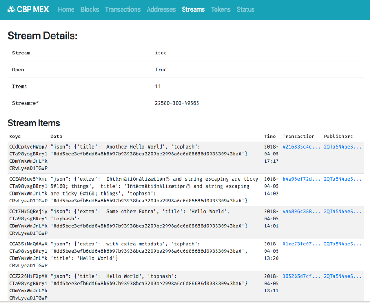Click the Stream Details heading
The image size is (370, 303).
(43, 36)
